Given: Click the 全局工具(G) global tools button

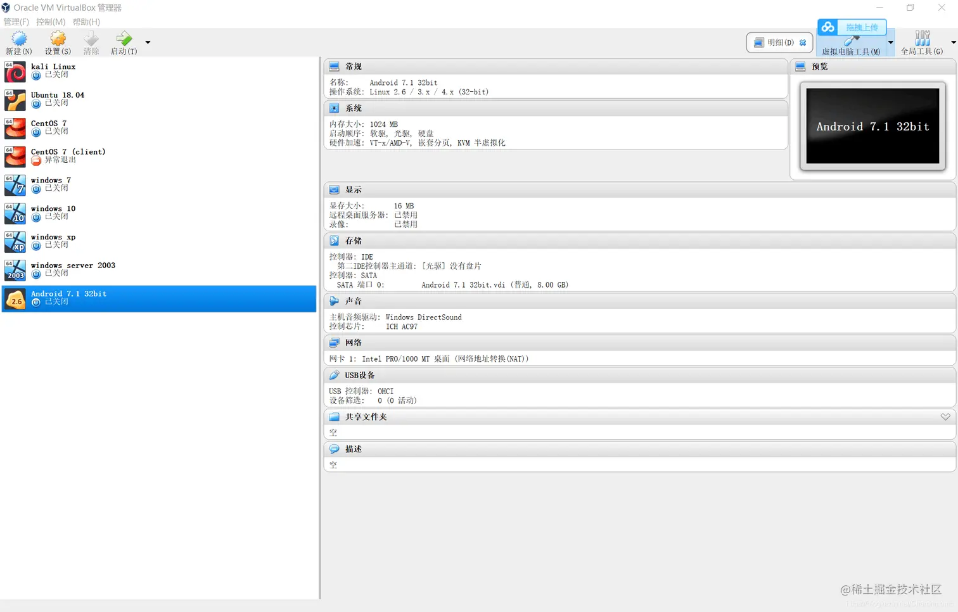Looking at the screenshot, I should 922,43.
